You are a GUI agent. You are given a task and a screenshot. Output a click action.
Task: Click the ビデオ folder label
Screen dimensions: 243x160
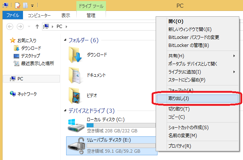click(x=92, y=95)
